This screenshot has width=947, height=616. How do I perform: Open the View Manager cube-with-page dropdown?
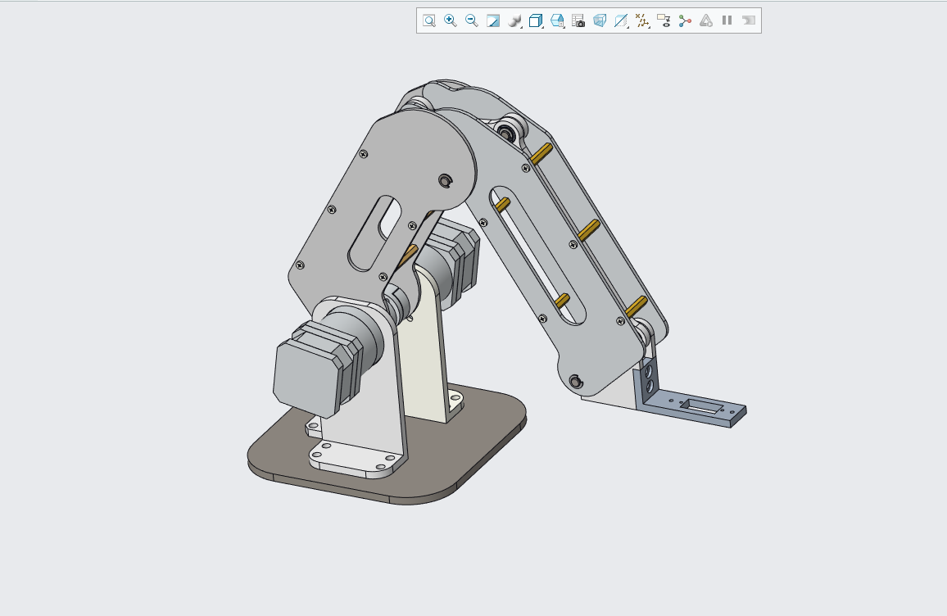[557, 20]
